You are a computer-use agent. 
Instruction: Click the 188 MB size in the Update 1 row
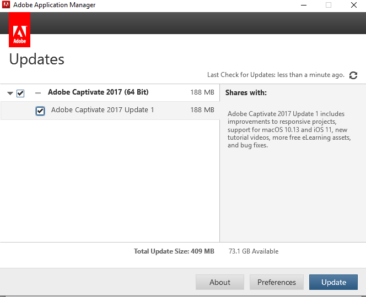pyautogui.click(x=202, y=109)
